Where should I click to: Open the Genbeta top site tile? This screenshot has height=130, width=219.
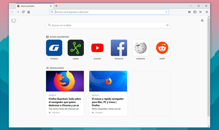(x=54, y=48)
